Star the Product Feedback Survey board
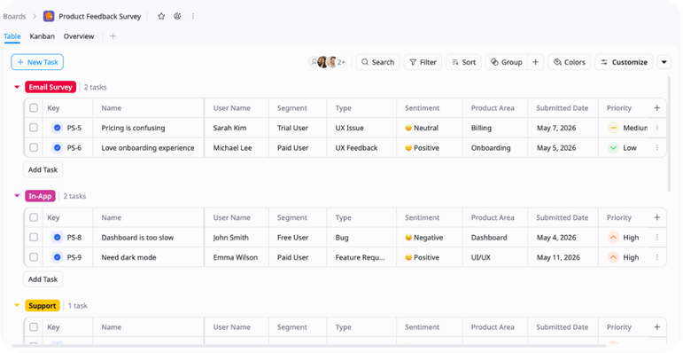Viewport: 683px width, 353px height. 161,16
